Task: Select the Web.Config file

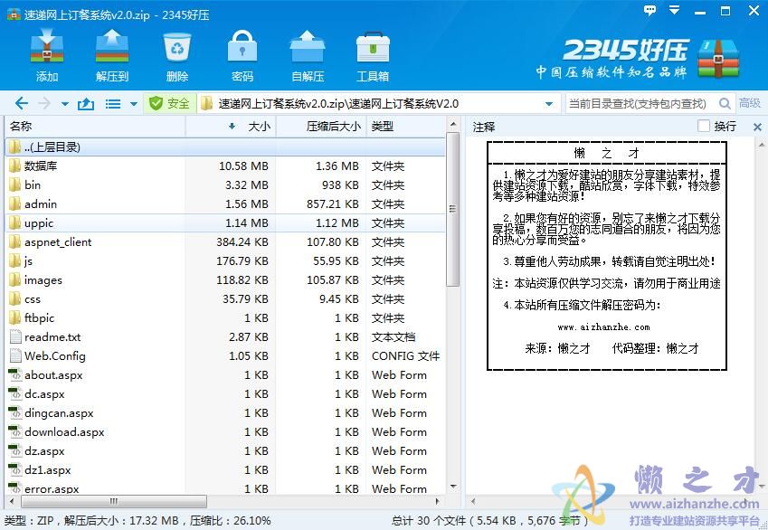Action: coord(48,356)
